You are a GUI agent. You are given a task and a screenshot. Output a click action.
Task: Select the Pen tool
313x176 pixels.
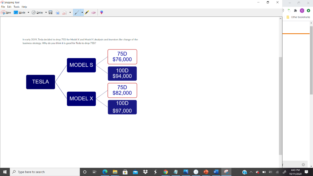pyautogui.click(x=77, y=12)
